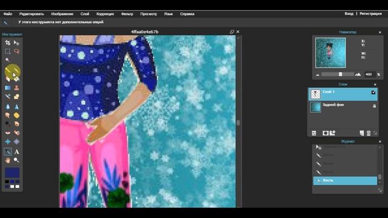The height and width of the screenshot is (218, 388).
Task: Open the Просмотр menu
Action: tap(149, 14)
